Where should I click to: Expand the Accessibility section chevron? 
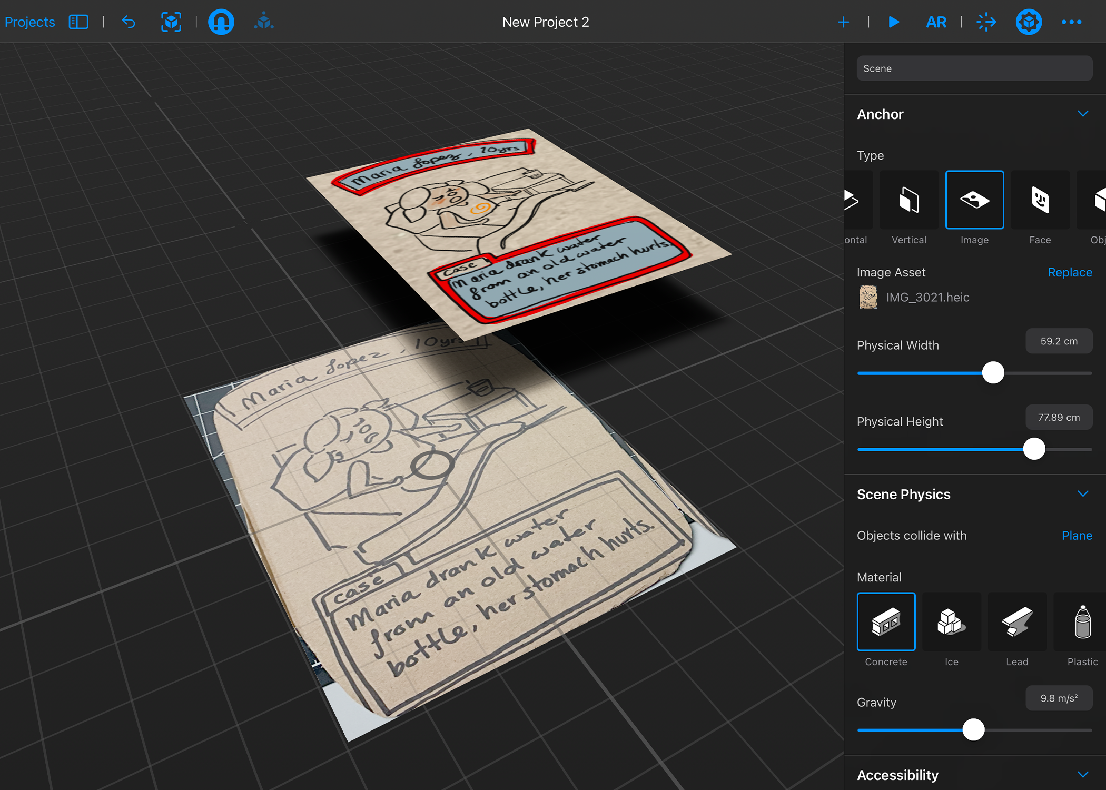coord(1083,775)
